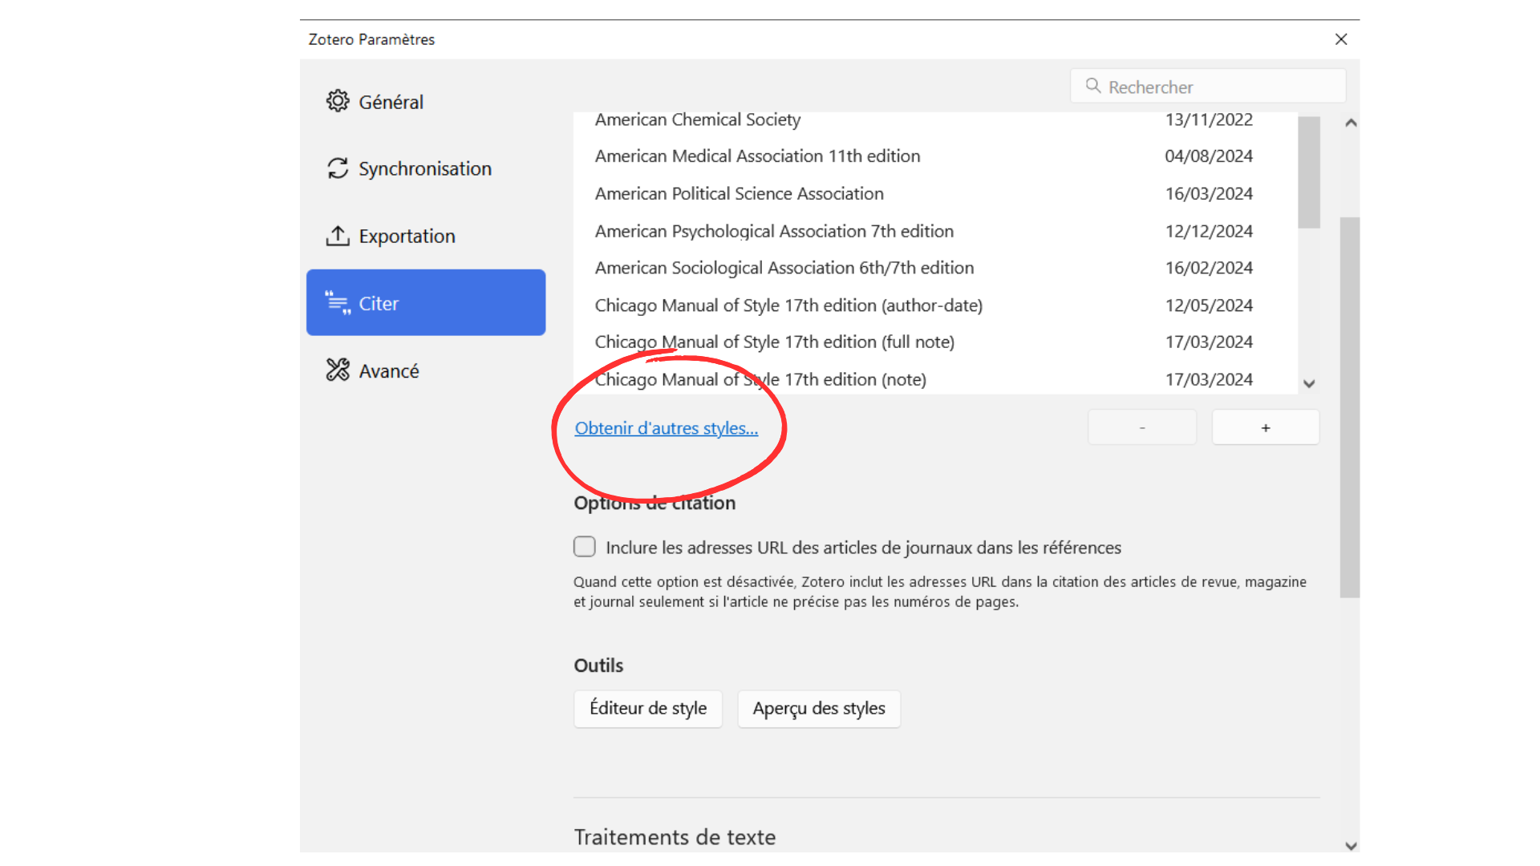This screenshot has width=1540, height=866.
Task: Select the Citer pane label
Action: (x=379, y=303)
